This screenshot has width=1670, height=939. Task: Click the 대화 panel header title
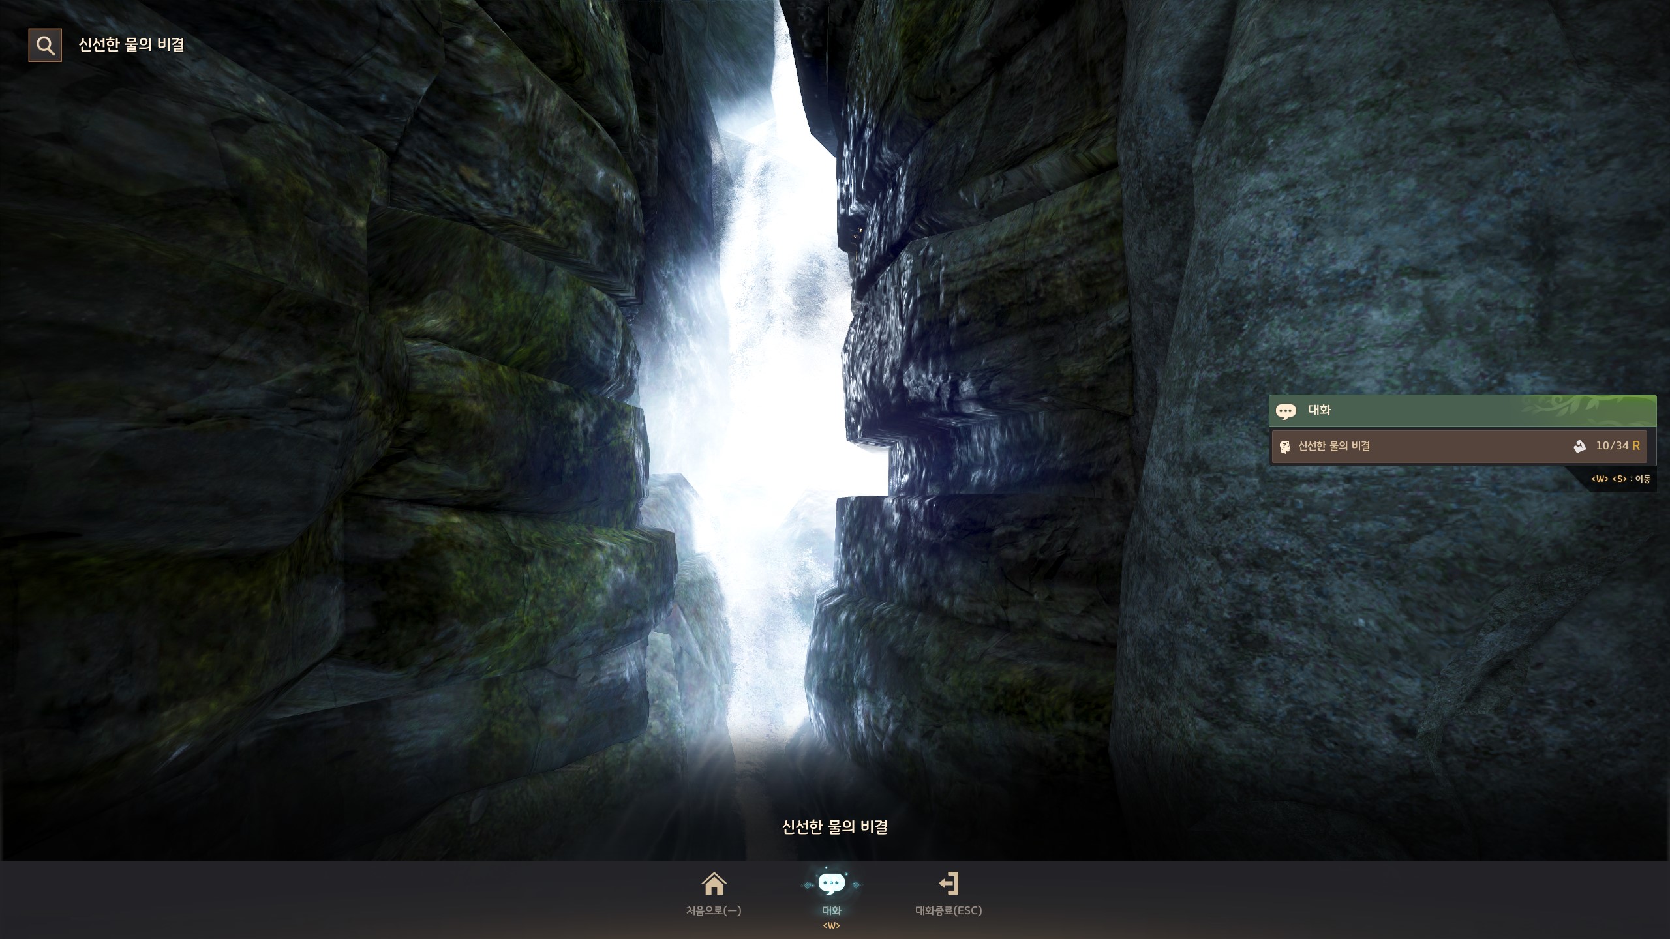pyautogui.click(x=1319, y=410)
